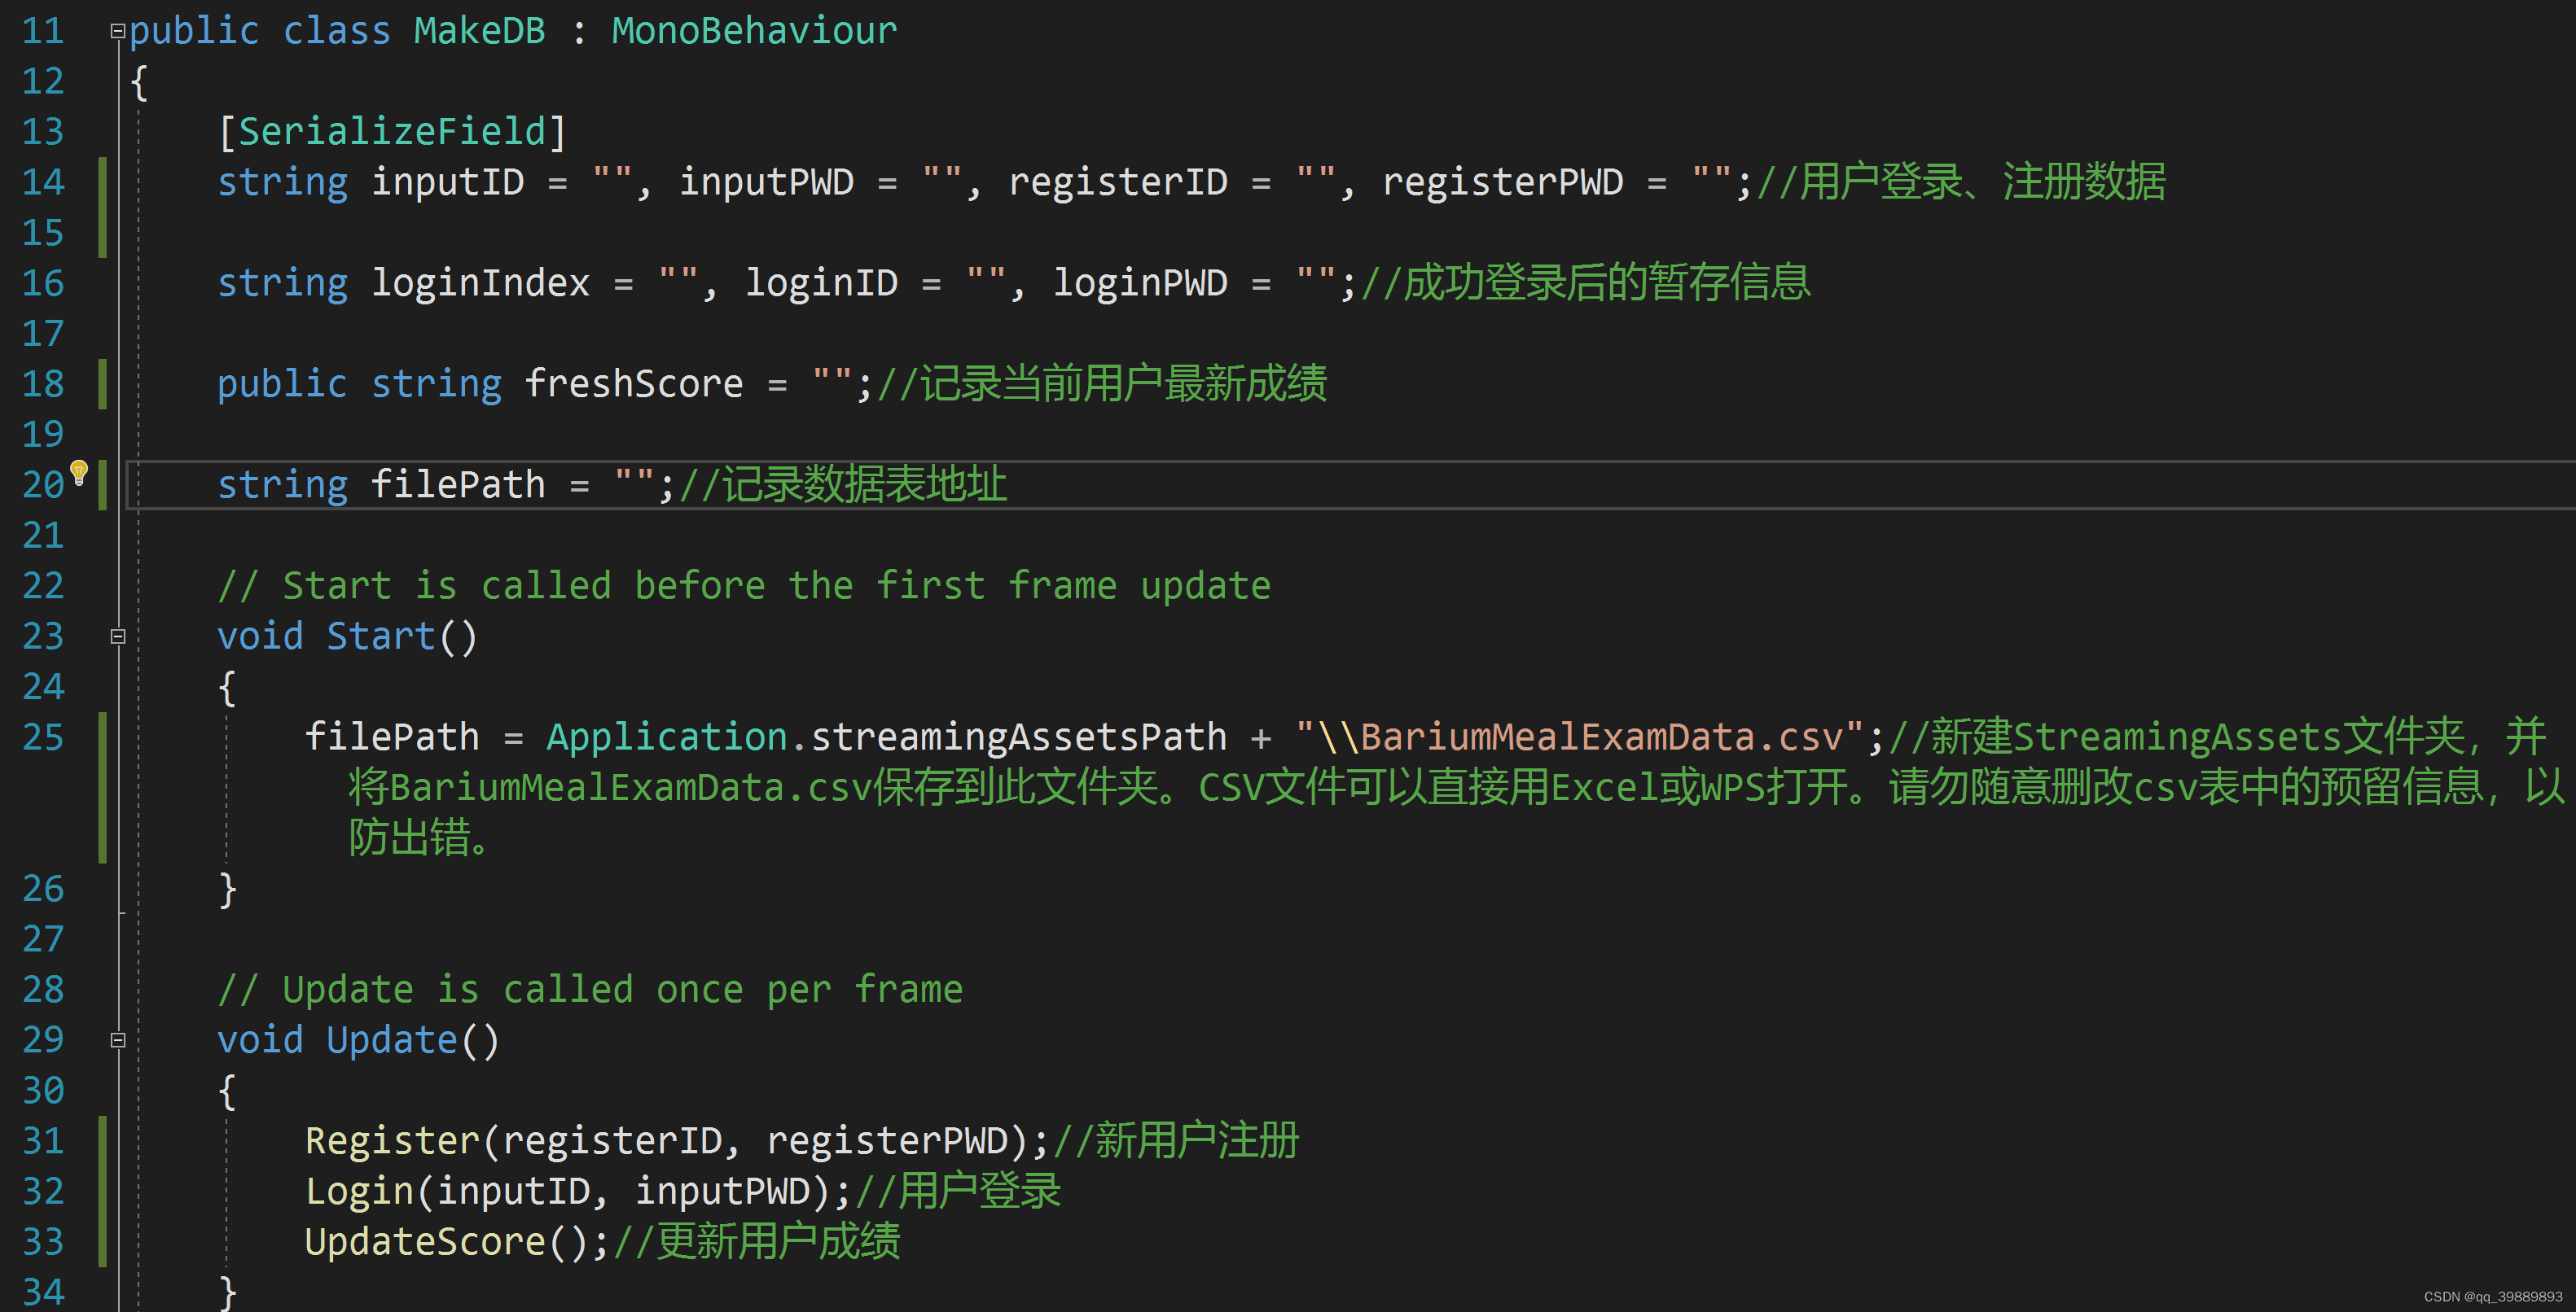
Task: Click the freshScore field name
Action: coord(634,383)
